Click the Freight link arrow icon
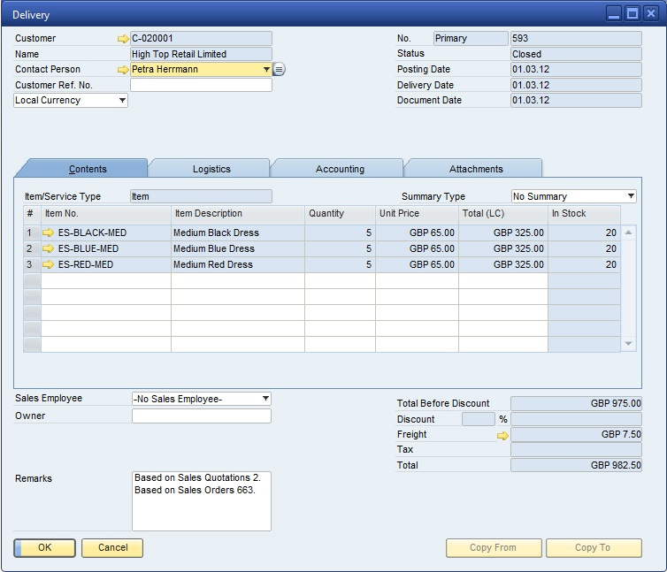667x572 pixels. pyautogui.click(x=502, y=435)
